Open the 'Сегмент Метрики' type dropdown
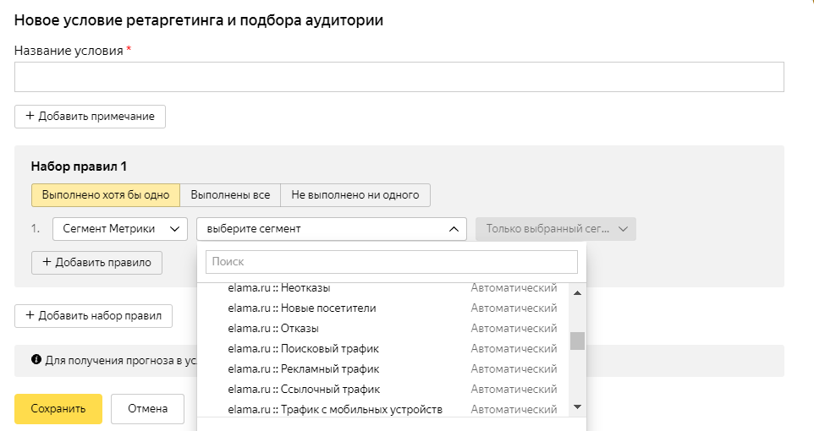The image size is (814, 431). (119, 229)
